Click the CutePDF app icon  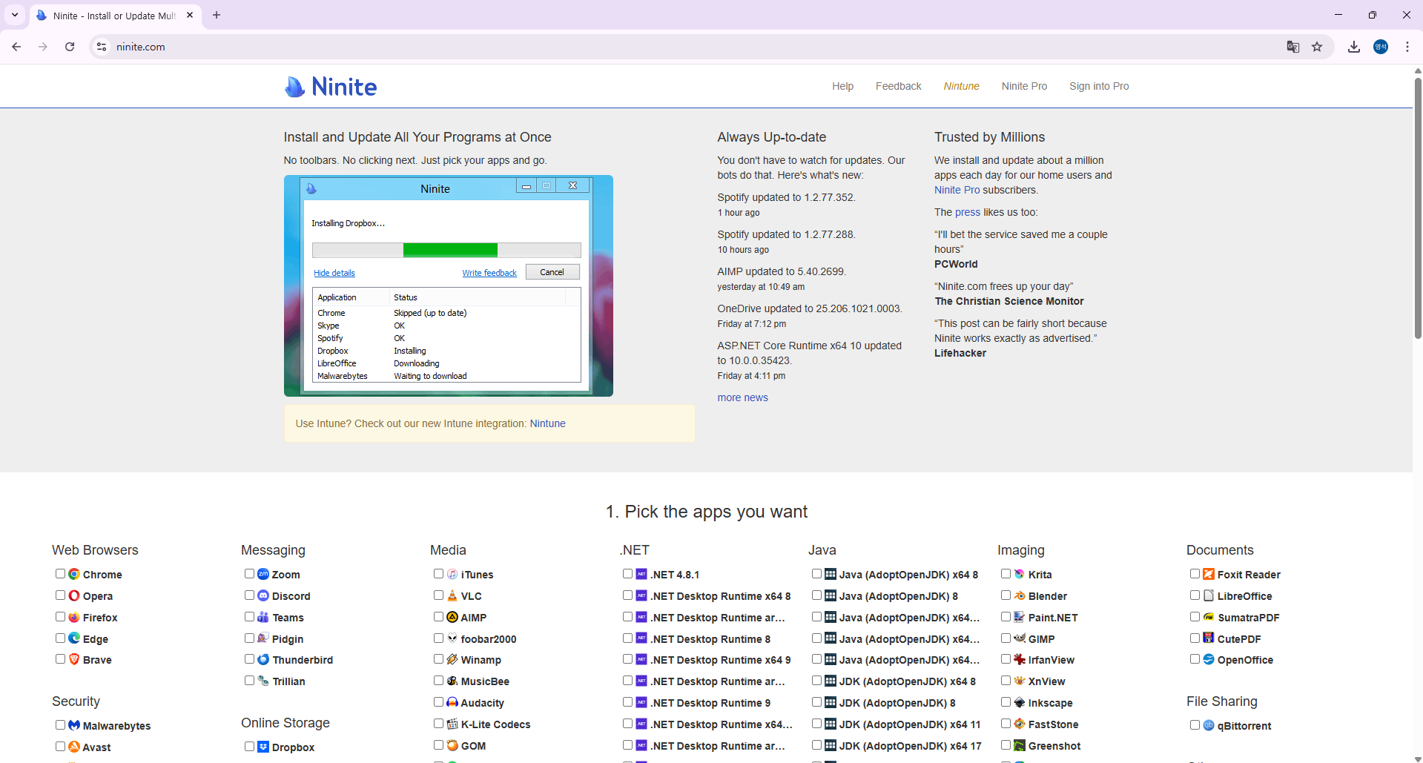click(x=1209, y=638)
